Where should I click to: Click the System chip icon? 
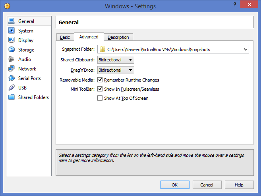12,30
